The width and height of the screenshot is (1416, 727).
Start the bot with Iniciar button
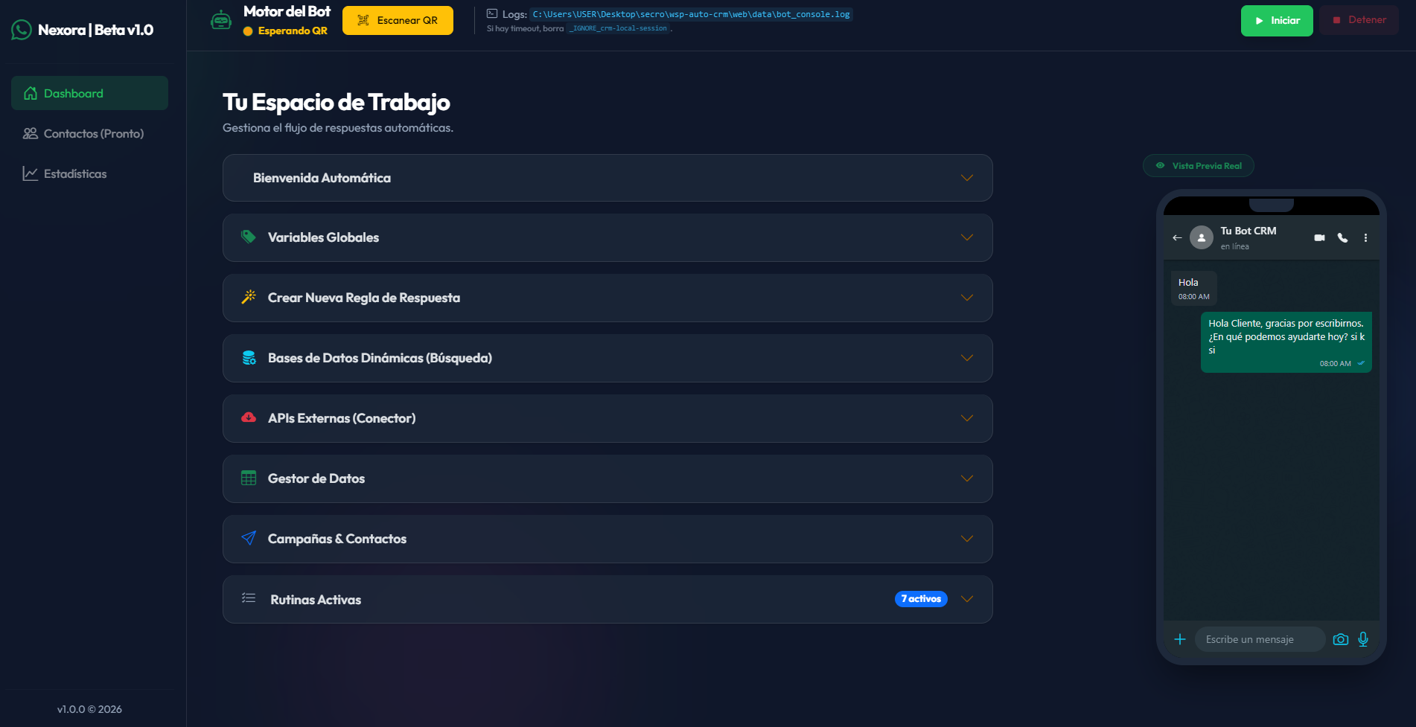tap(1277, 21)
